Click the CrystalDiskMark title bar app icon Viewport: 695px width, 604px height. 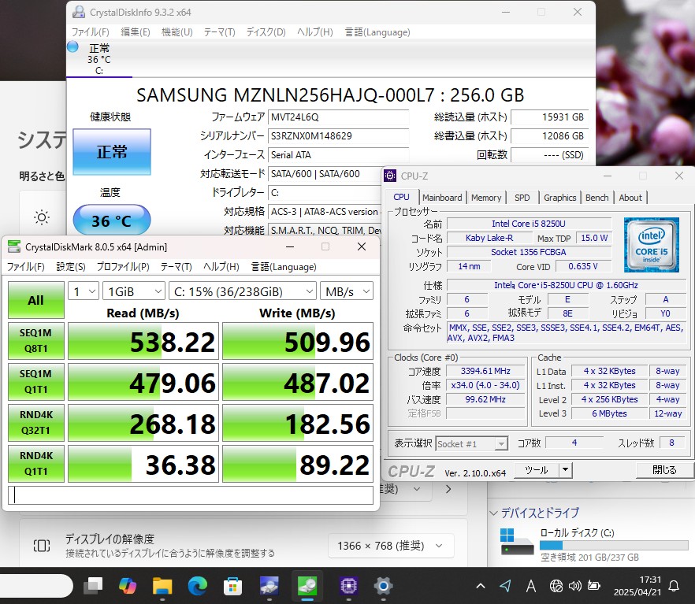click(14, 246)
